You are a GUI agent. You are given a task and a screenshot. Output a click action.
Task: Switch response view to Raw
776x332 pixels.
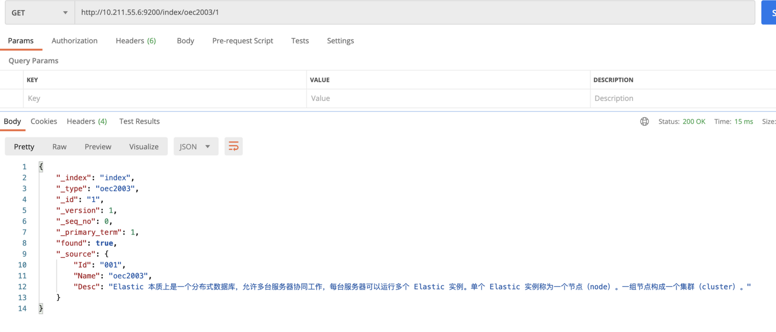[x=59, y=146]
